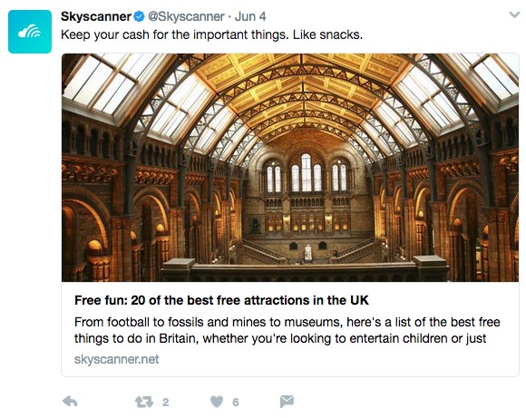Open the tweet options chevron menu
This screenshot has width=526, height=418.
514,15
